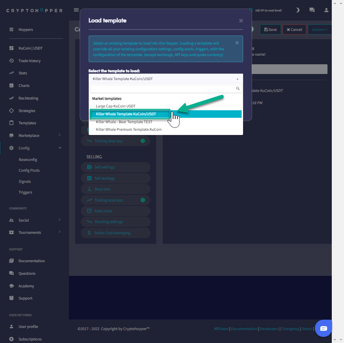Choose Large Cap KuCoin USDT template
Image resolution: width=344 pixels, height=343 pixels.
click(116, 106)
